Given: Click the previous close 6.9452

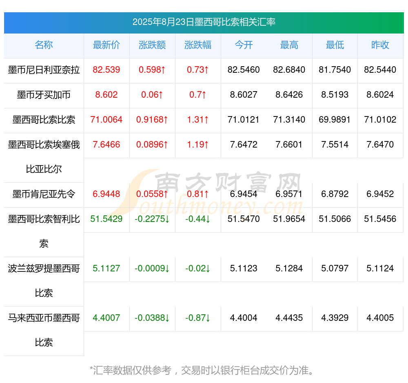Looking at the screenshot, I should (380, 194).
